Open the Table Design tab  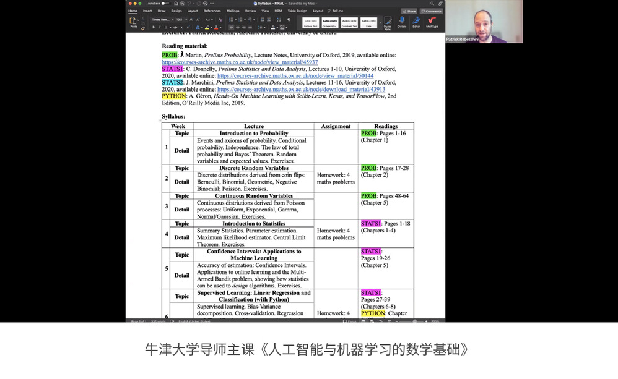click(297, 11)
